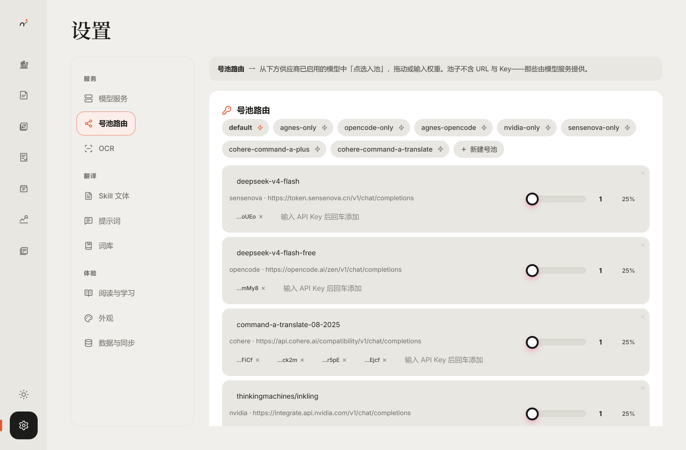Screen dimensions: 686x450
Task: Select the agnes-opencode pool tab
Action: (453, 128)
